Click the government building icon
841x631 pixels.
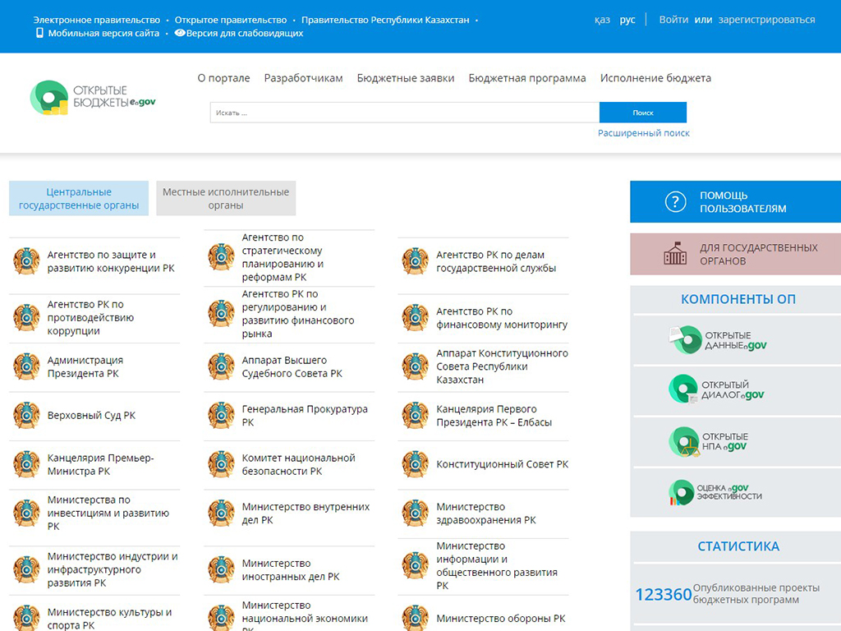click(x=675, y=253)
